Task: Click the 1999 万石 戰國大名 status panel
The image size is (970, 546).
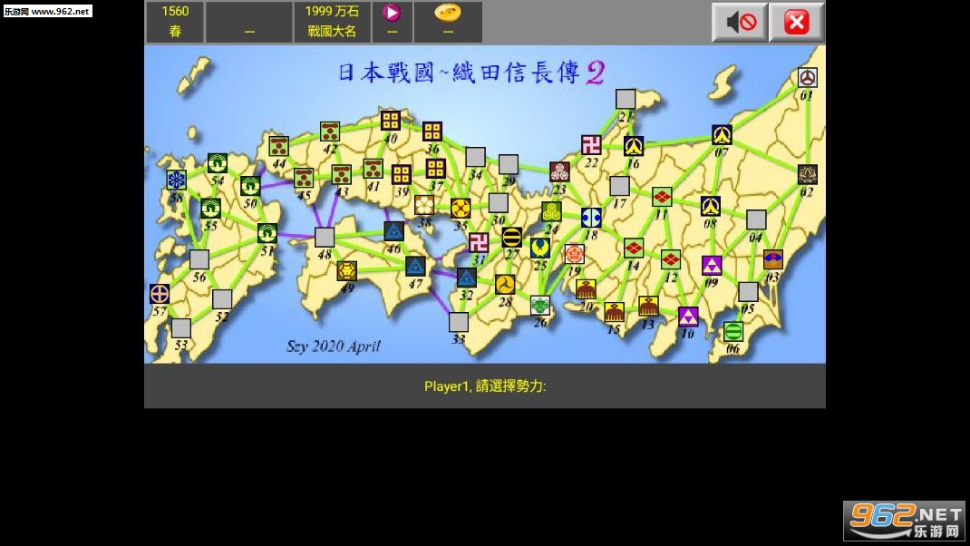Action: [332, 22]
